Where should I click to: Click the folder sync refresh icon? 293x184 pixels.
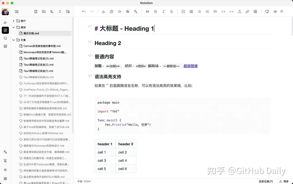tap(68, 12)
